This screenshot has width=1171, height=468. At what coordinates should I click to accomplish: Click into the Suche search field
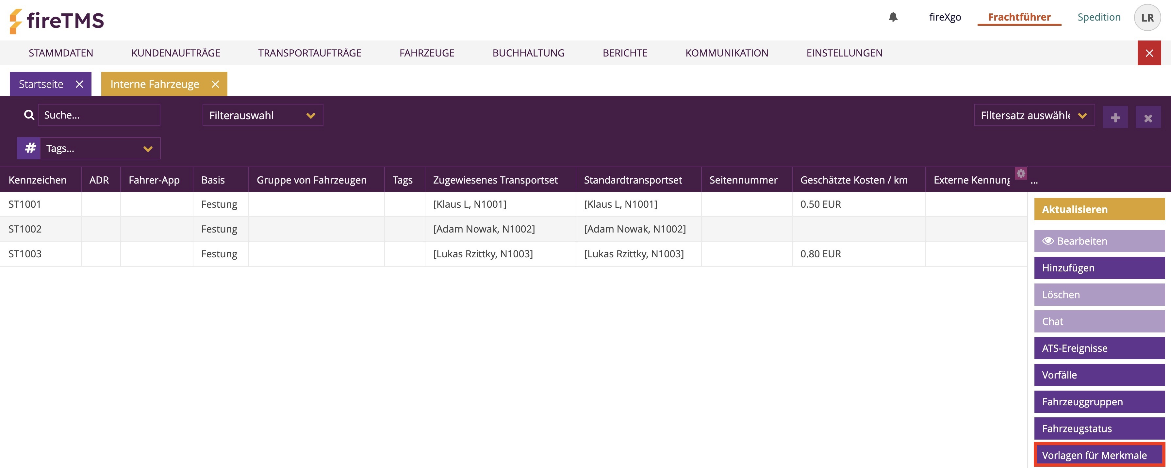[x=99, y=115]
